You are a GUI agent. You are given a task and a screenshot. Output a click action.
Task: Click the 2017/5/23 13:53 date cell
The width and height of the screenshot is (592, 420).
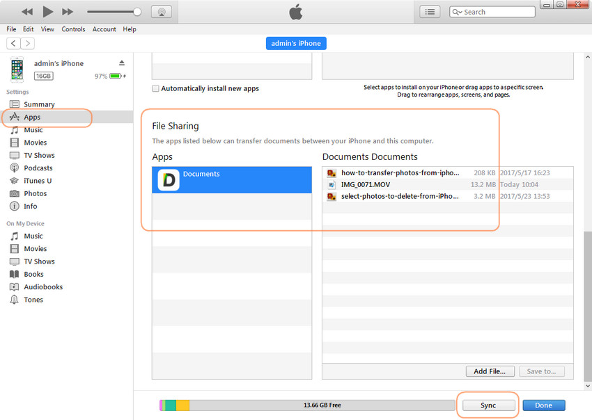click(525, 196)
